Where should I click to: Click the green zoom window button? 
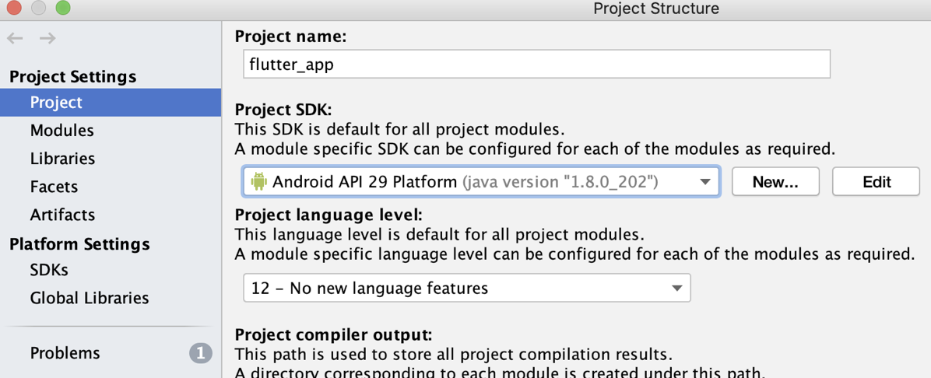pos(63,7)
